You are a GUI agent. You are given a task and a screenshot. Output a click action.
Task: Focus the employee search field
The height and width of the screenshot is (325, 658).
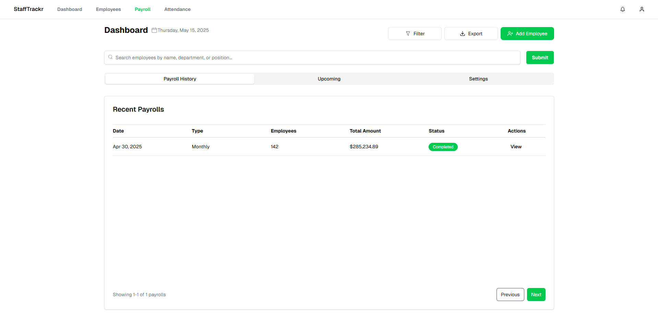click(x=315, y=58)
